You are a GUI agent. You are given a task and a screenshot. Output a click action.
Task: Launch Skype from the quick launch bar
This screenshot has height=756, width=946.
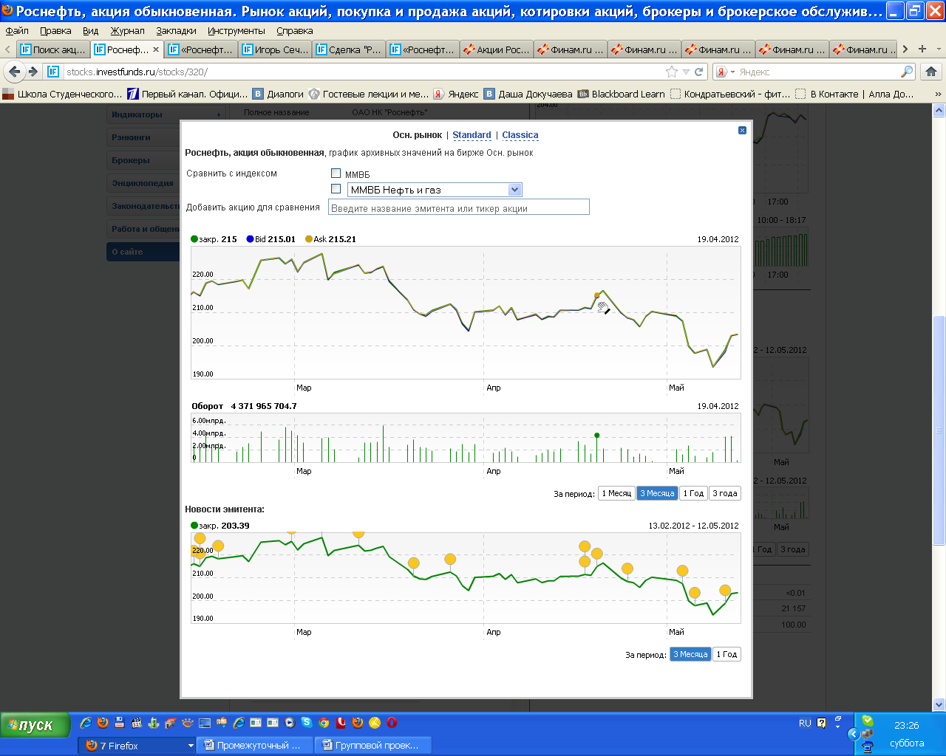306,723
